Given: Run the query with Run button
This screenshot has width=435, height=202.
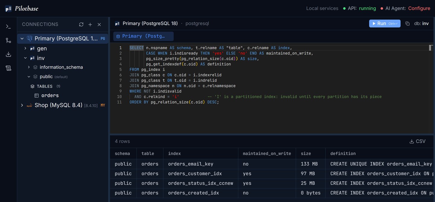Looking at the screenshot, I should (x=385, y=24).
